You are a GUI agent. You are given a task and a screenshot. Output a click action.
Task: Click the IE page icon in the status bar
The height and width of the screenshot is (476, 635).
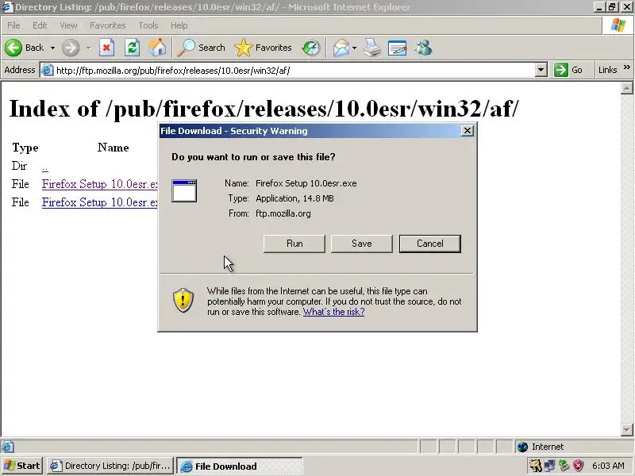(7, 447)
